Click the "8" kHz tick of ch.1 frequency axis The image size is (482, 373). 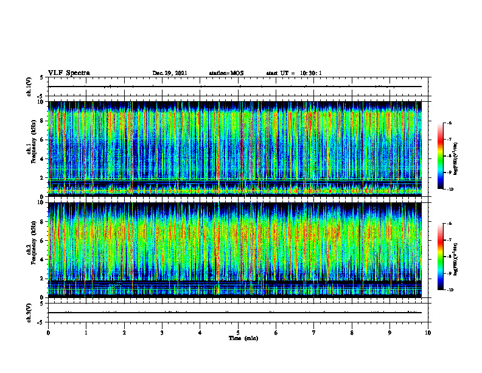pyautogui.click(x=42, y=121)
